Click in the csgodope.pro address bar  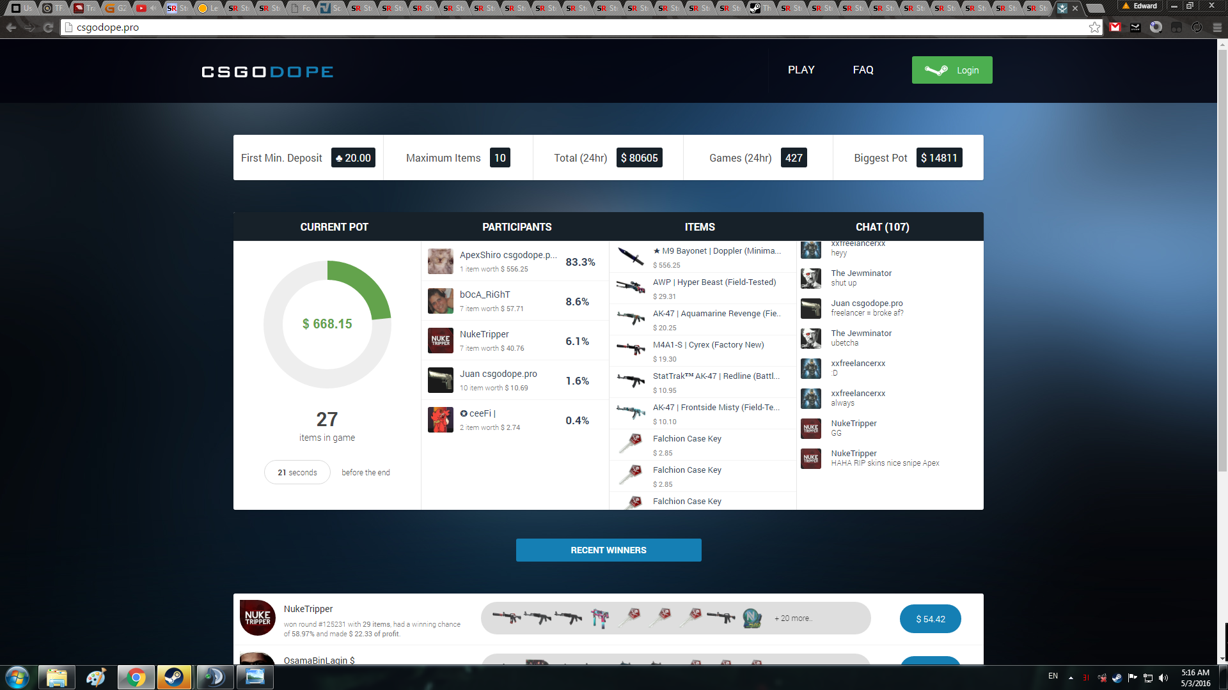tap(576, 27)
